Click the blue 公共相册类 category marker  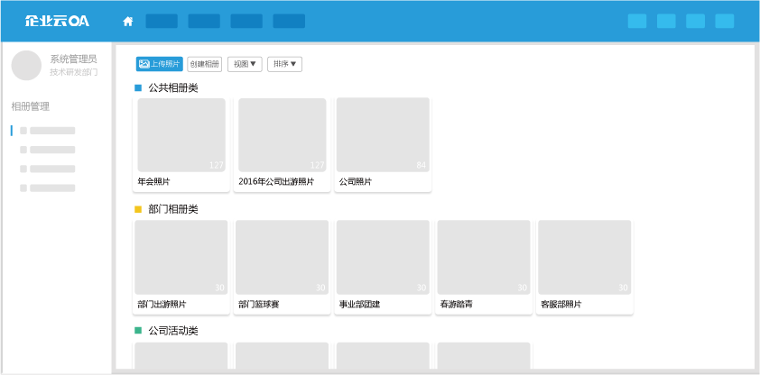[138, 87]
